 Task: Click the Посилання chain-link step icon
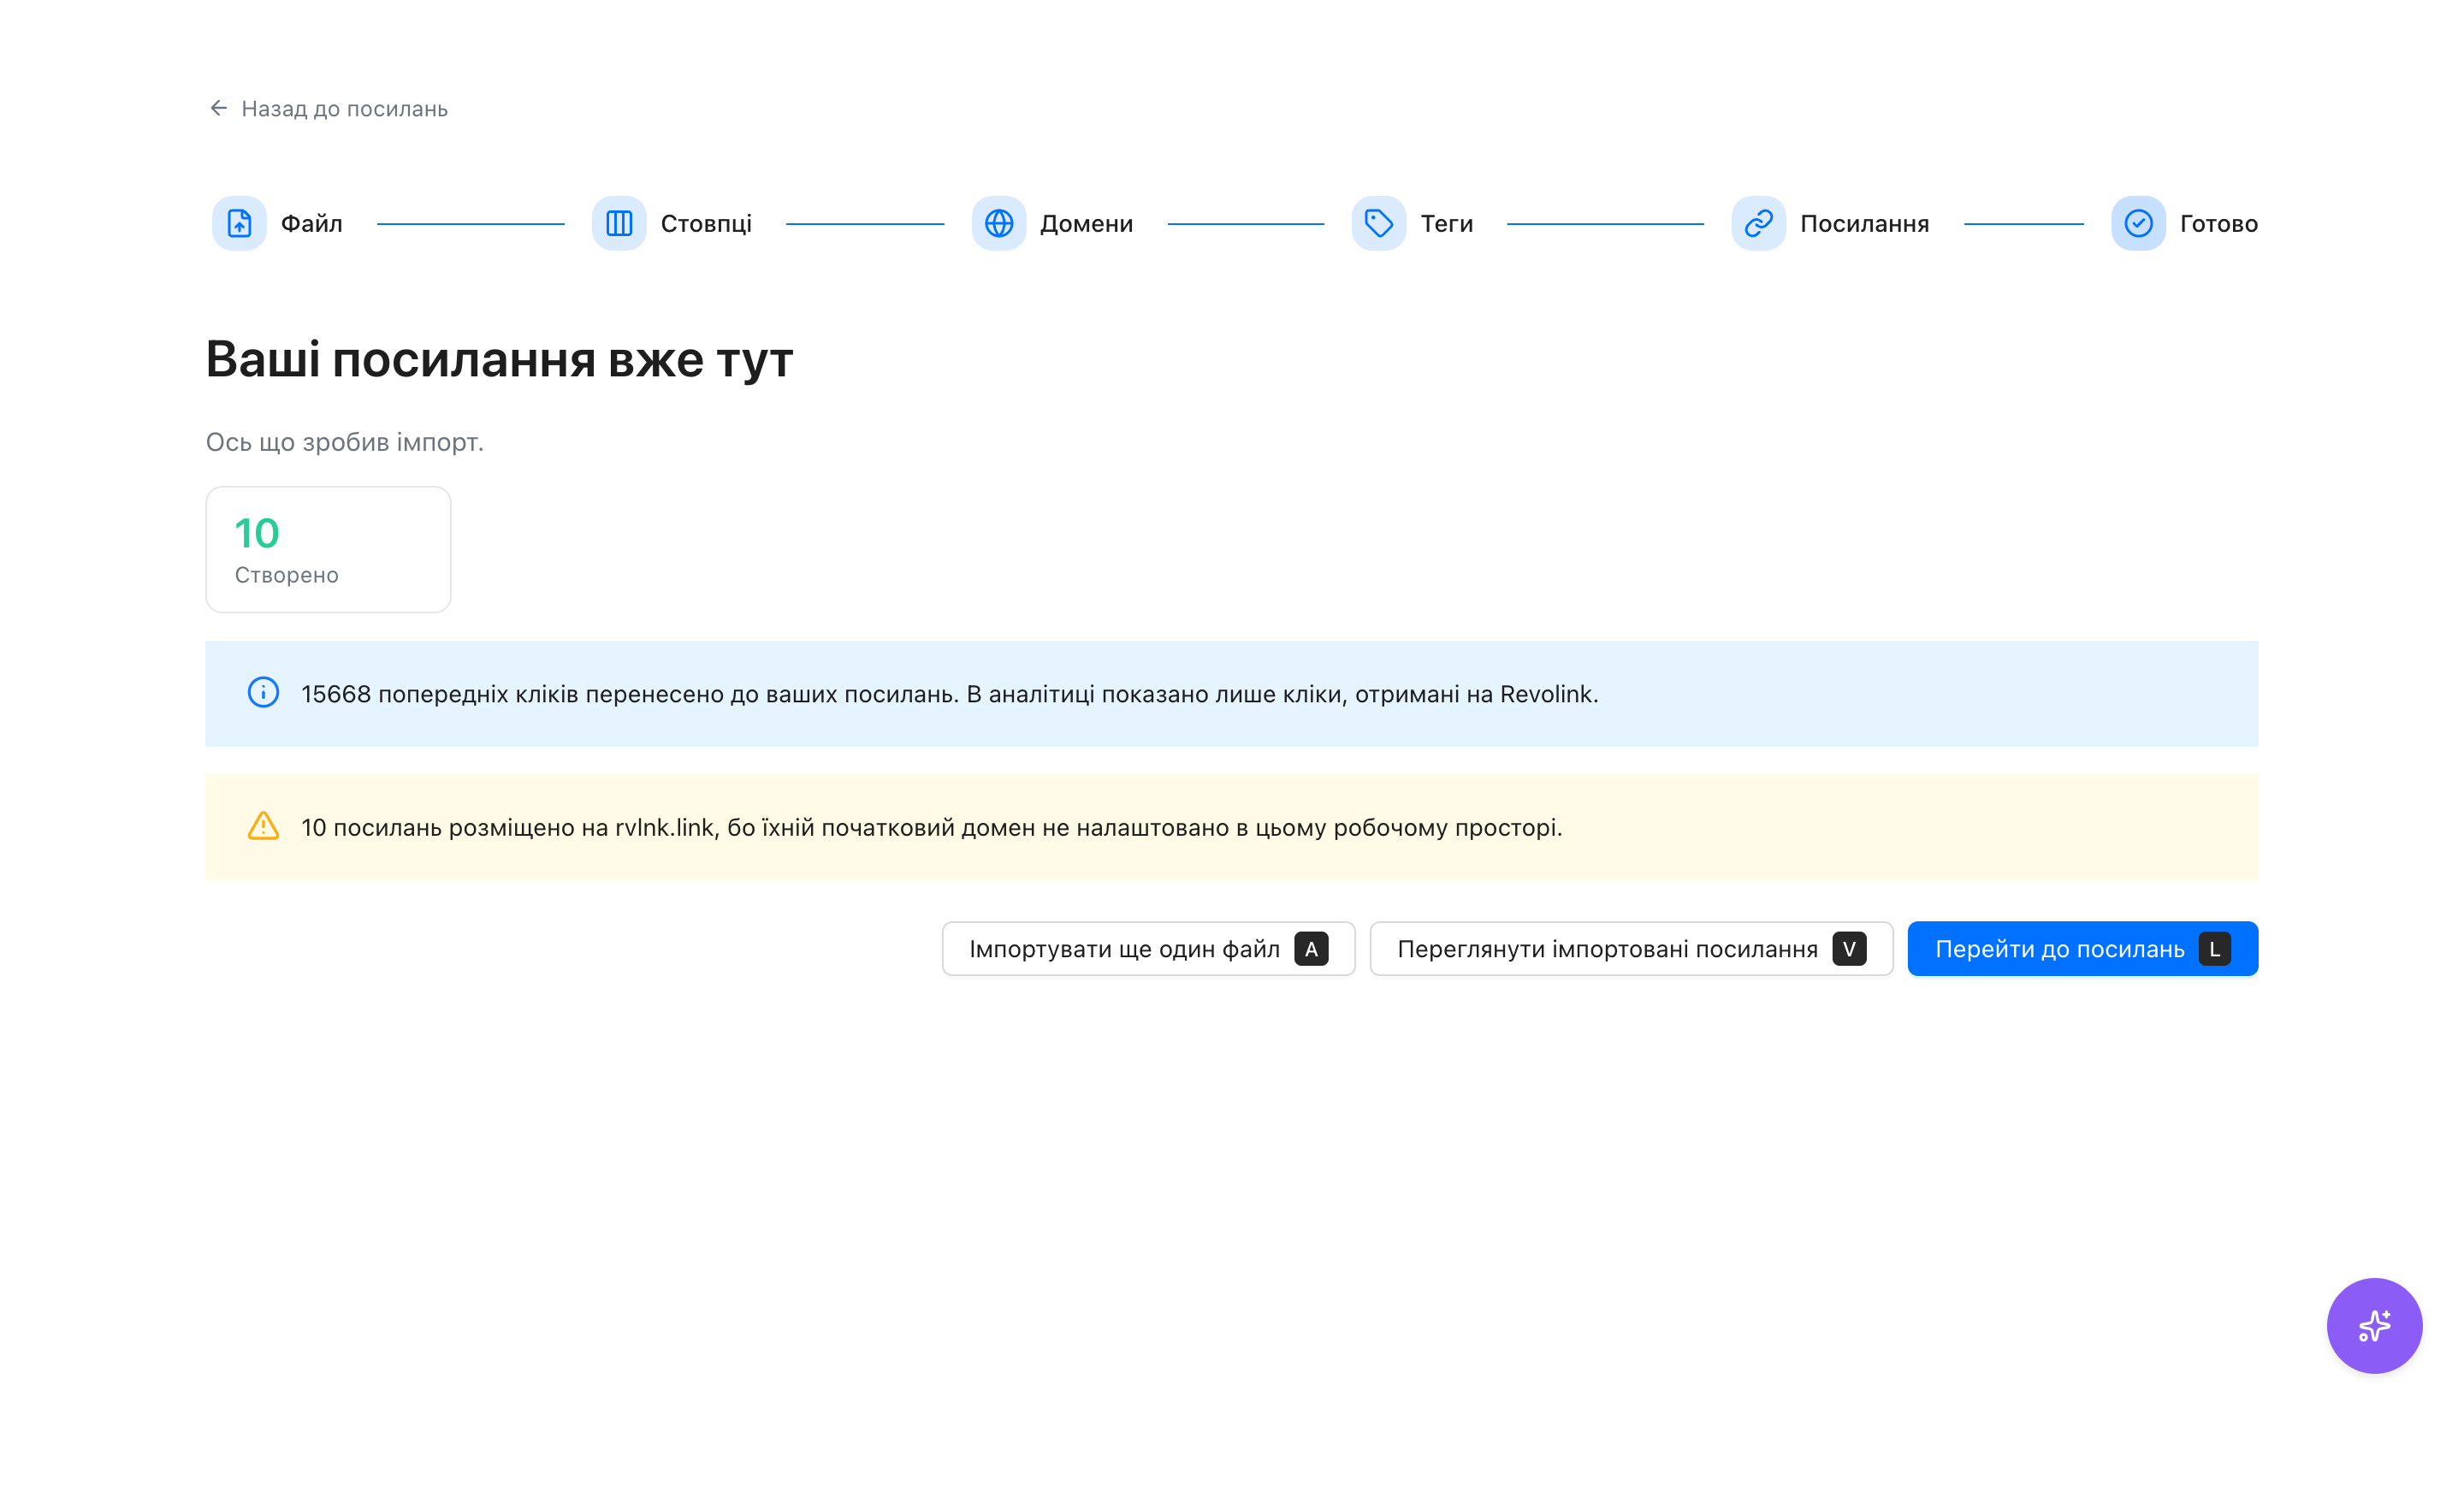(x=1759, y=223)
